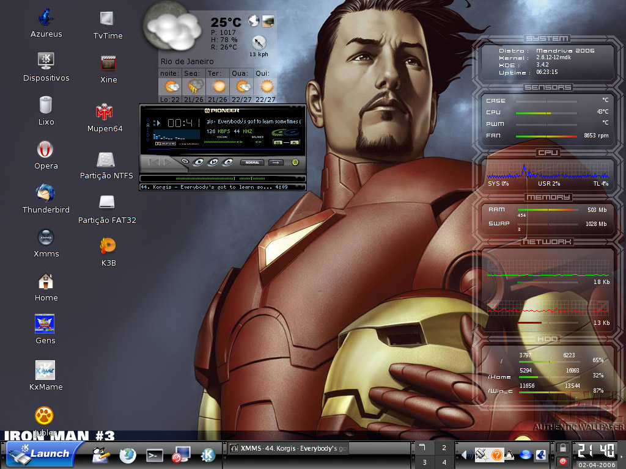Switch to the first desktop in pager
The image size is (626, 469).
424,448
